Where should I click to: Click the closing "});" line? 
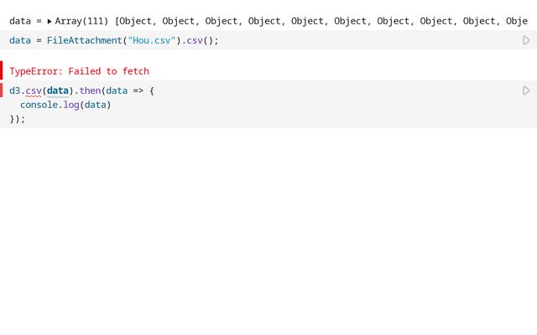pos(18,119)
